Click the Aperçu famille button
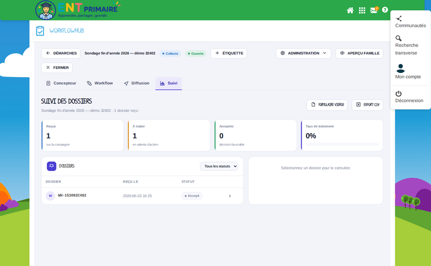This screenshot has width=431, height=266. [360, 54]
